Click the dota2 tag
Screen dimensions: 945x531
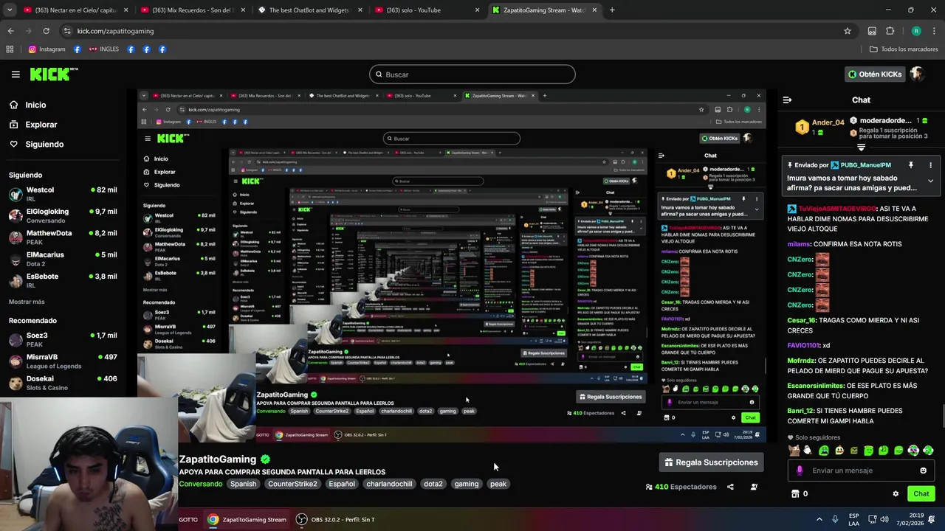pyautogui.click(x=433, y=484)
